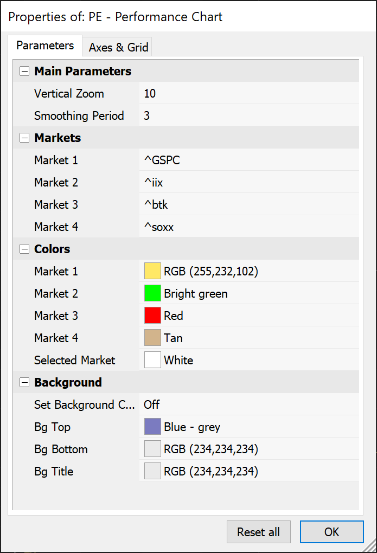Switch to the Axes & Grid tab
The width and height of the screenshot is (377, 553).
118,47
